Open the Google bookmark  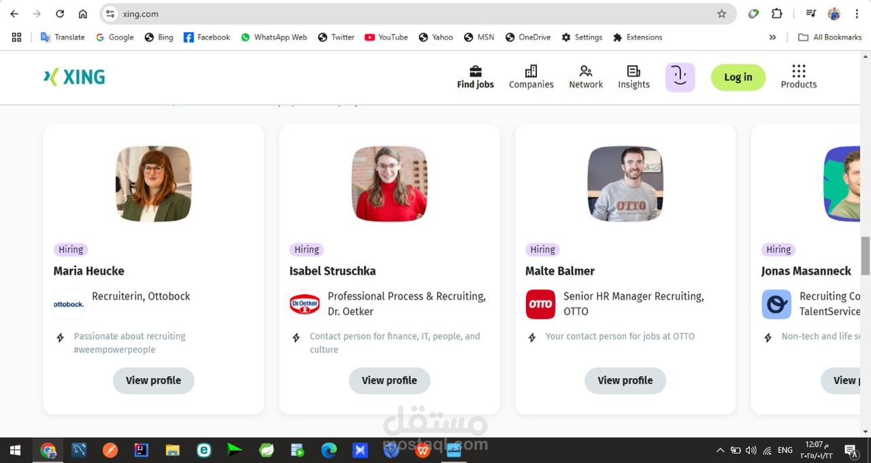tap(114, 37)
